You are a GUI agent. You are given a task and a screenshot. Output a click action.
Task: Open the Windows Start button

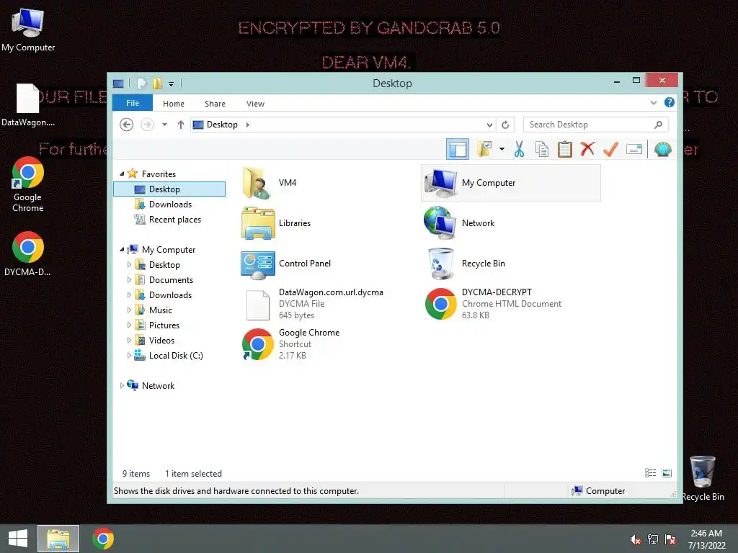point(18,539)
